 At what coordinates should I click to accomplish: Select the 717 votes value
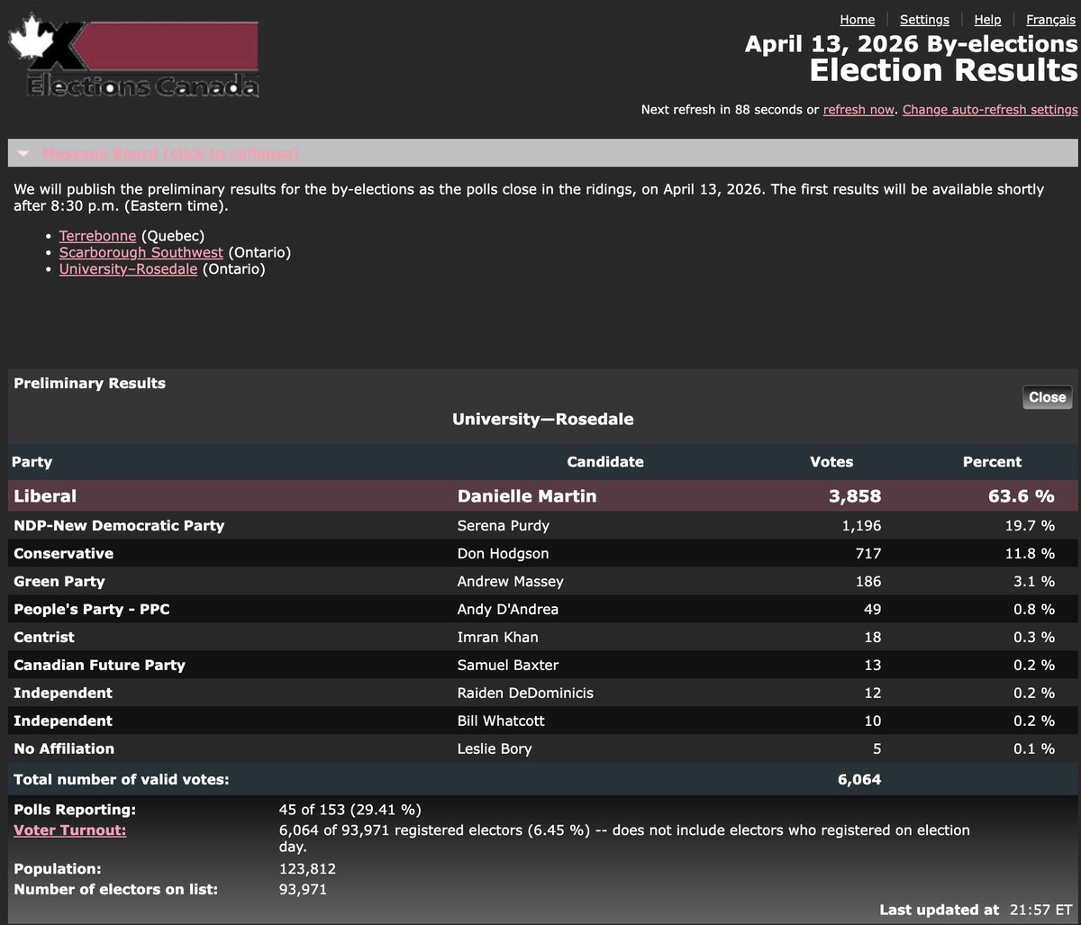868,554
